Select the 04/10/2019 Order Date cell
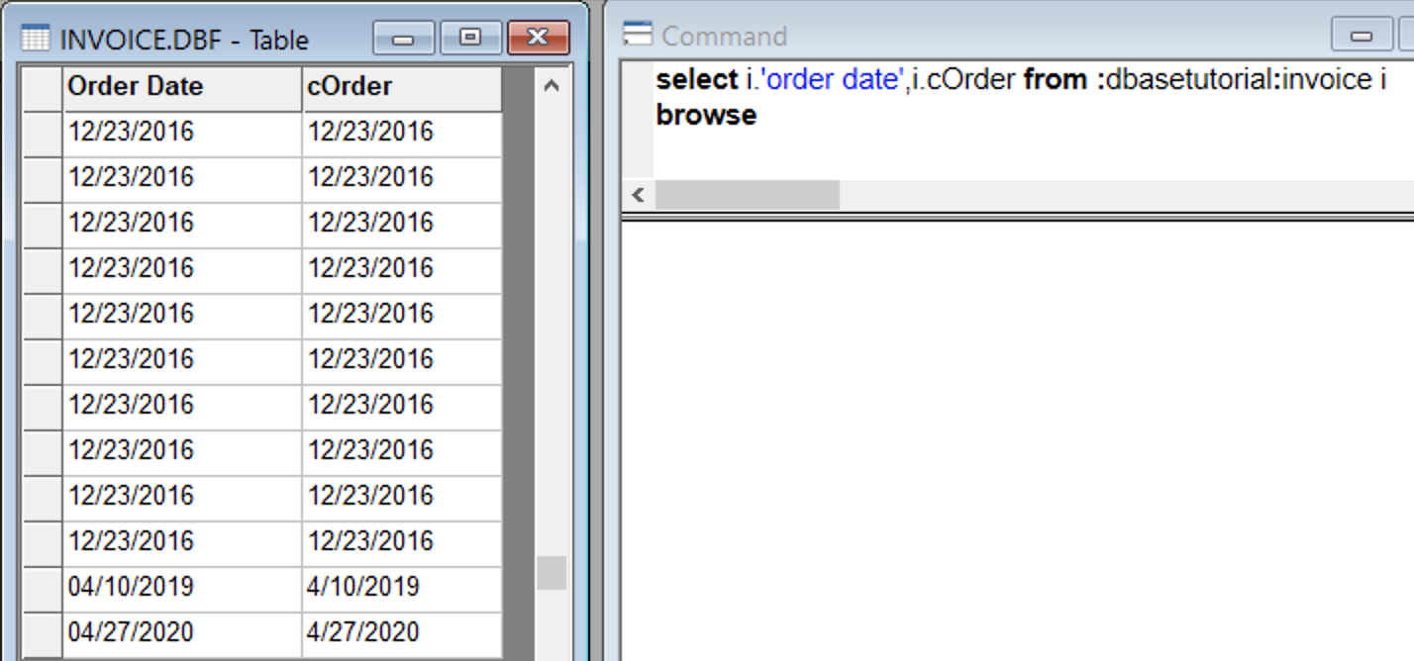This screenshot has width=1414, height=661. [182, 587]
